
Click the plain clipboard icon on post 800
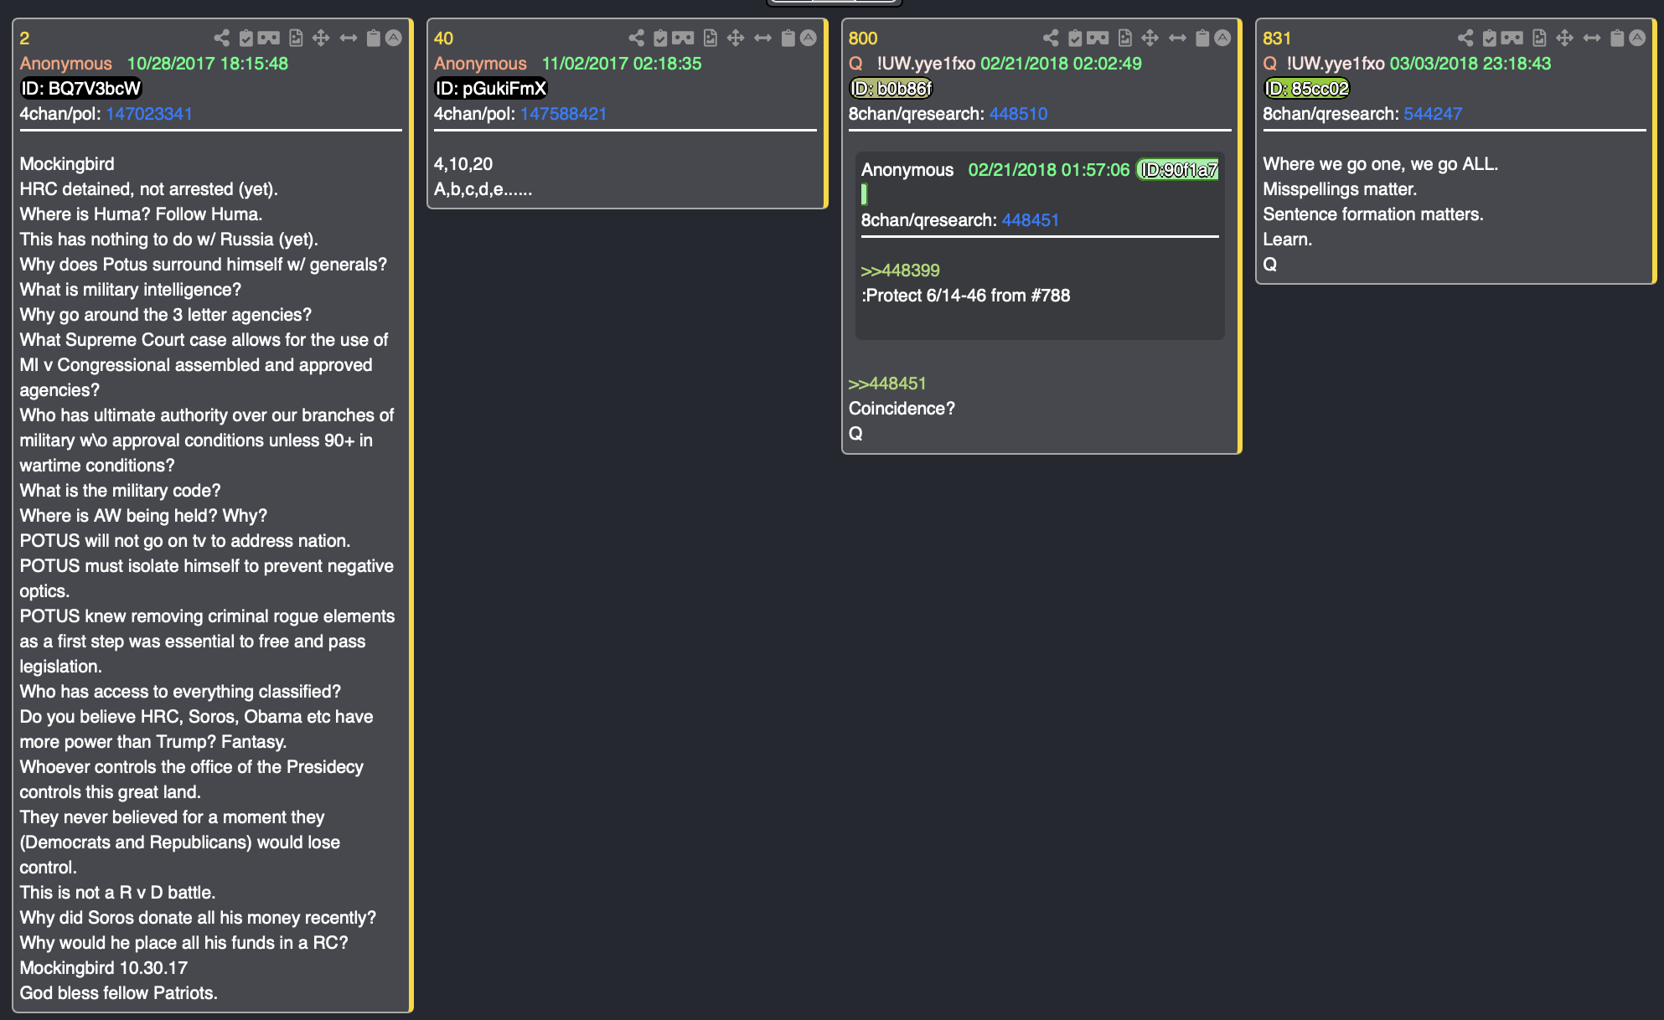tap(1203, 38)
